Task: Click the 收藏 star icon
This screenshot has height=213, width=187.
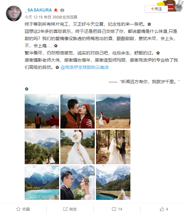Action: 18,209
